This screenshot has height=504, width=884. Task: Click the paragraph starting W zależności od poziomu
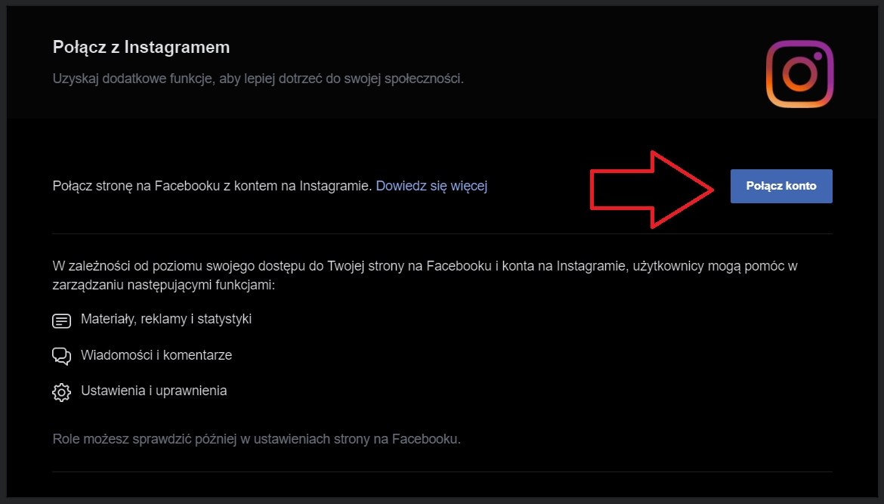coord(425,266)
